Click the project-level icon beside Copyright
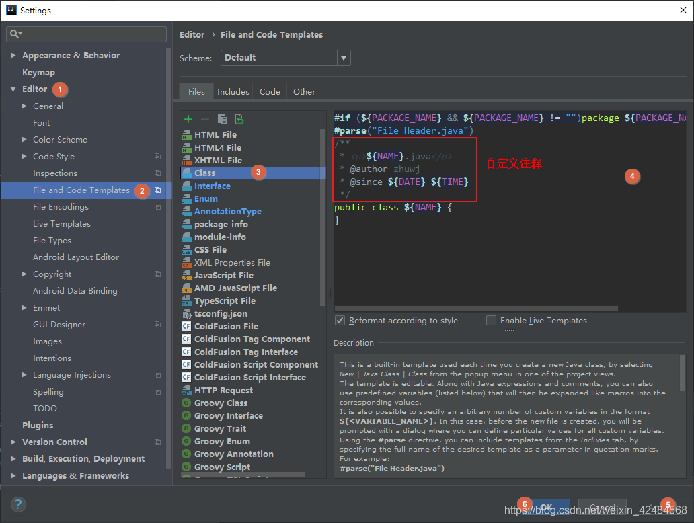This screenshot has height=523, width=694. 157,274
